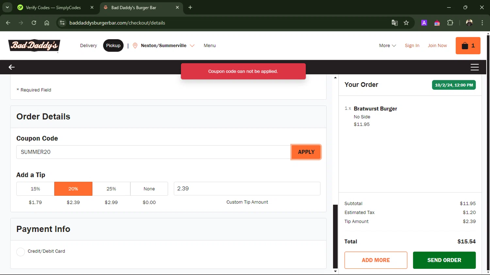The height and width of the screenshot is (275, 490).
Task: Select the 20% tip option
Action: tap(73, 189)
